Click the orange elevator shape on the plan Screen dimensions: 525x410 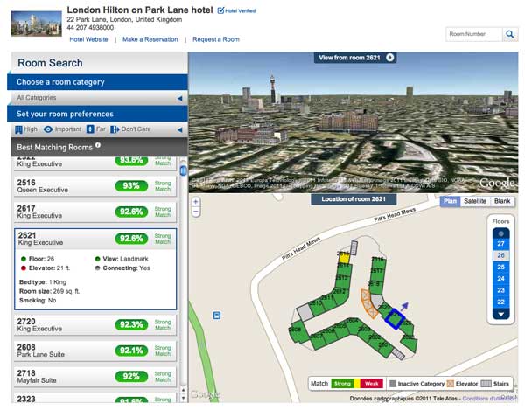click(368, 303)
